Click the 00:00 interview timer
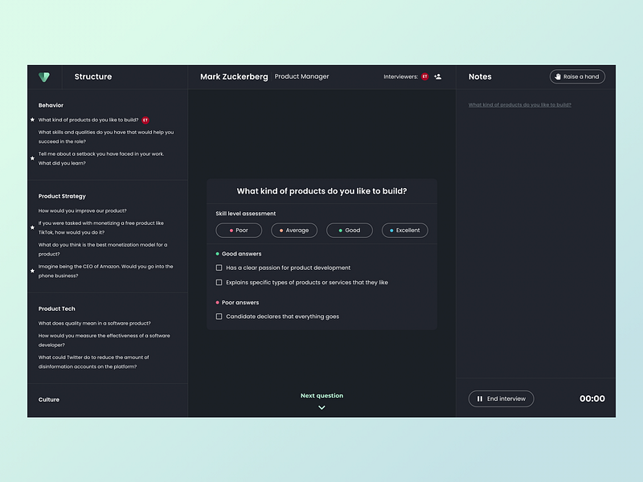The height and width of the screenshot is (482, 643). click(x=592, y=398)
